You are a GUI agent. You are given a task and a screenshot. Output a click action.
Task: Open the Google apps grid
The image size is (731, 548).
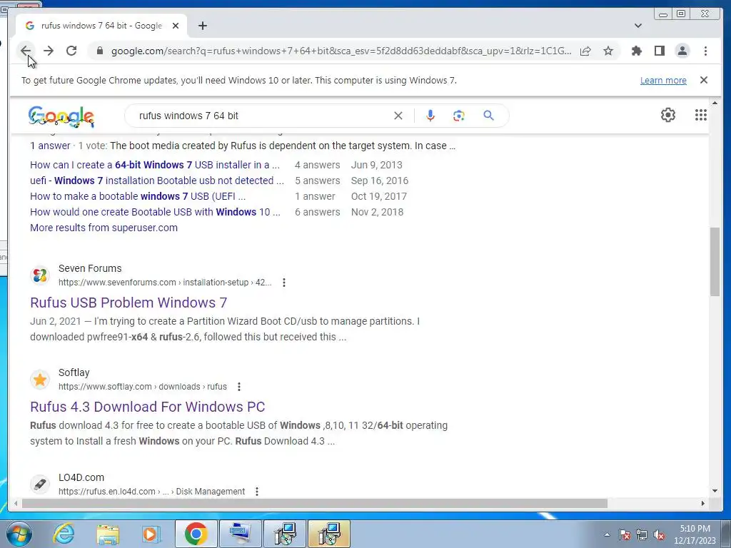click(x=700, y=115)
